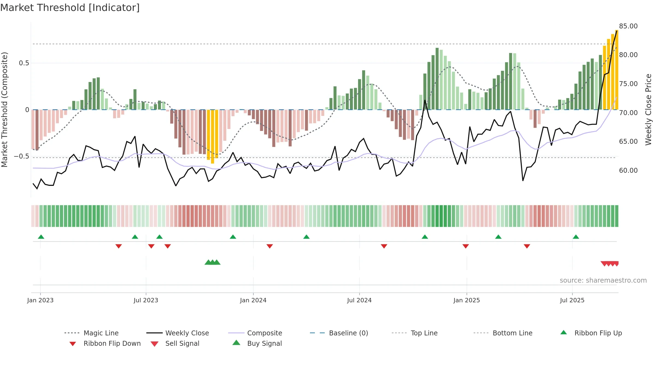656x369 pixels.
Task: Click the Jul 2024 x-axis label
Action: click(359, 300)
